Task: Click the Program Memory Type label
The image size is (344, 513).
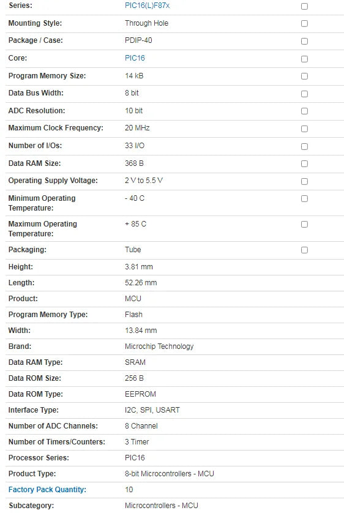Action: [x=48, y=315]
